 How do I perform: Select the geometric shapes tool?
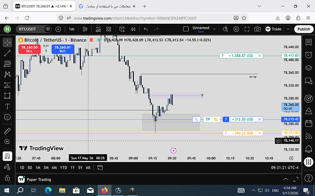point(7,95)
